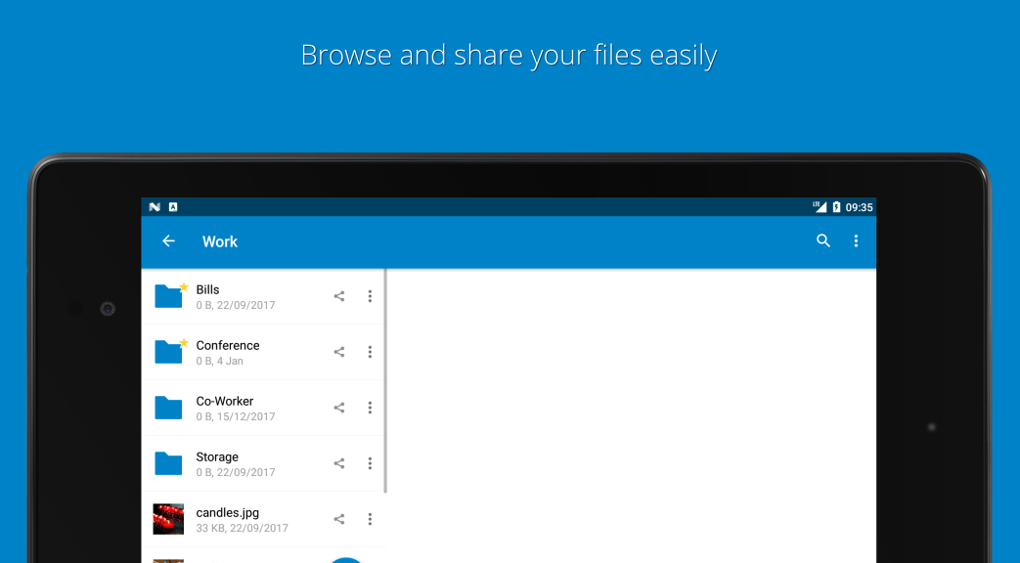Share the candles.jpg file
1020x563 pixels.
click(339, 519)
